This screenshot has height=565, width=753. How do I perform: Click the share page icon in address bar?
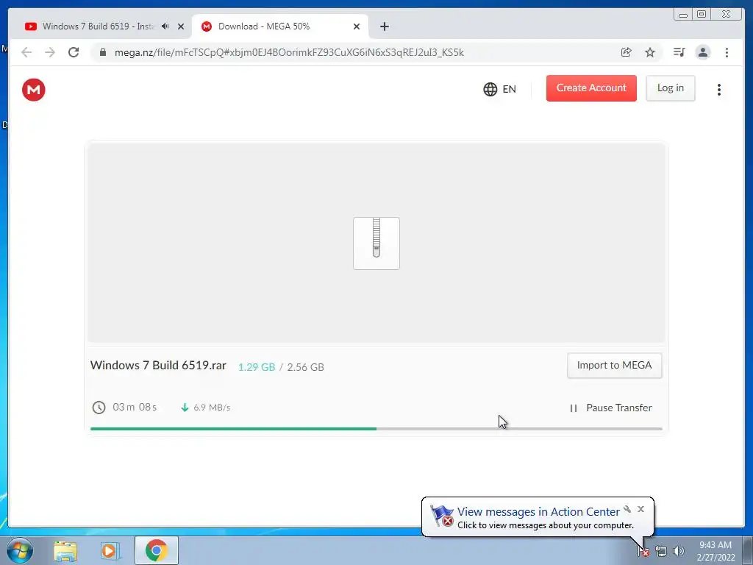[627, 52]
